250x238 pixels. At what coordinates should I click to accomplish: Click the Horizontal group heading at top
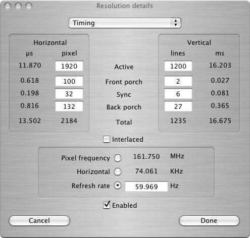click(50, 42)
